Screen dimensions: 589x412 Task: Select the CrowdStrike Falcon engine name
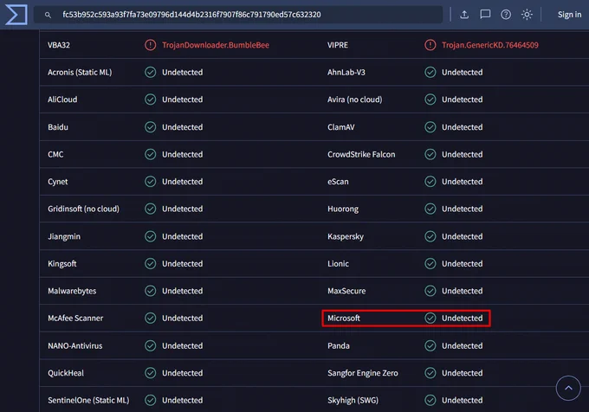click(361, 154)
